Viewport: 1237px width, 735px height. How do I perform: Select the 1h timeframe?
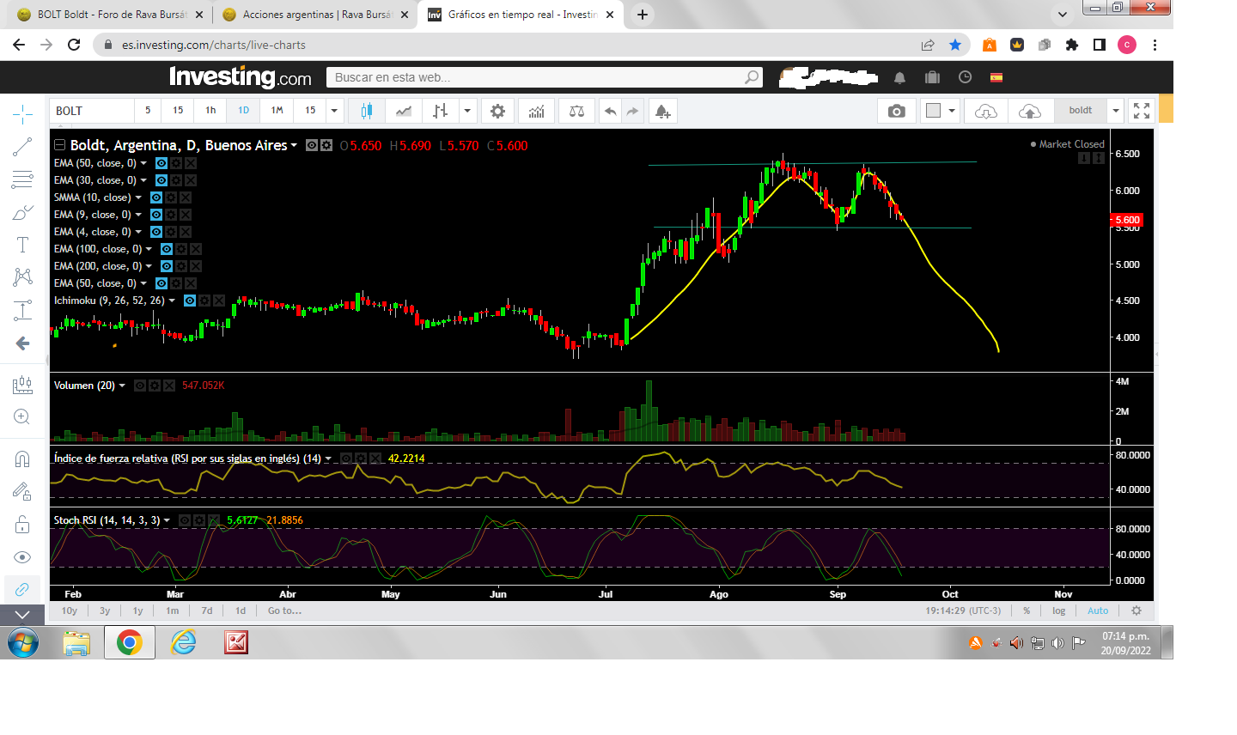(x=210, y=111)
